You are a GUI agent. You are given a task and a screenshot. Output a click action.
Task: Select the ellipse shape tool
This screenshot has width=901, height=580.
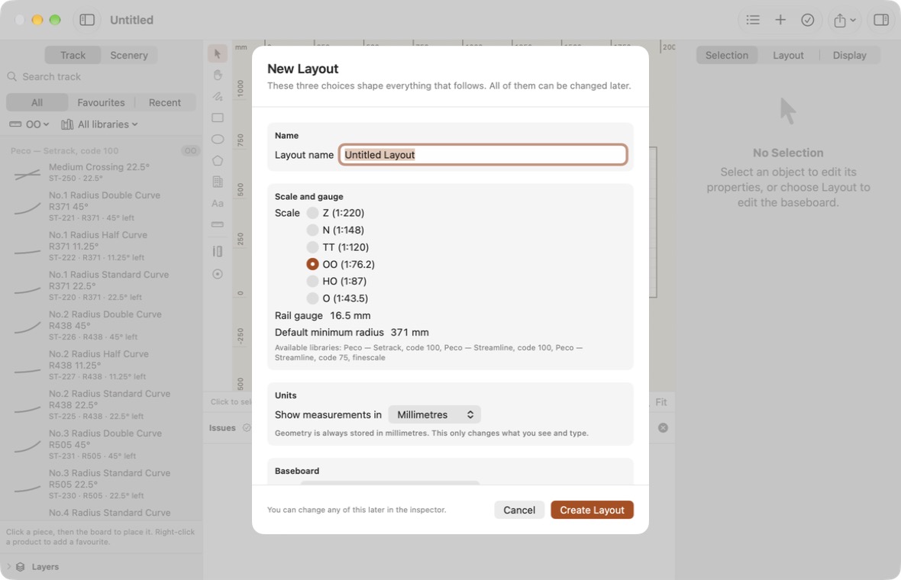coord(217,139)
